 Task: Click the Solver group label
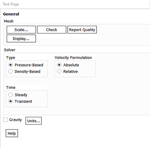pos(9,50)
